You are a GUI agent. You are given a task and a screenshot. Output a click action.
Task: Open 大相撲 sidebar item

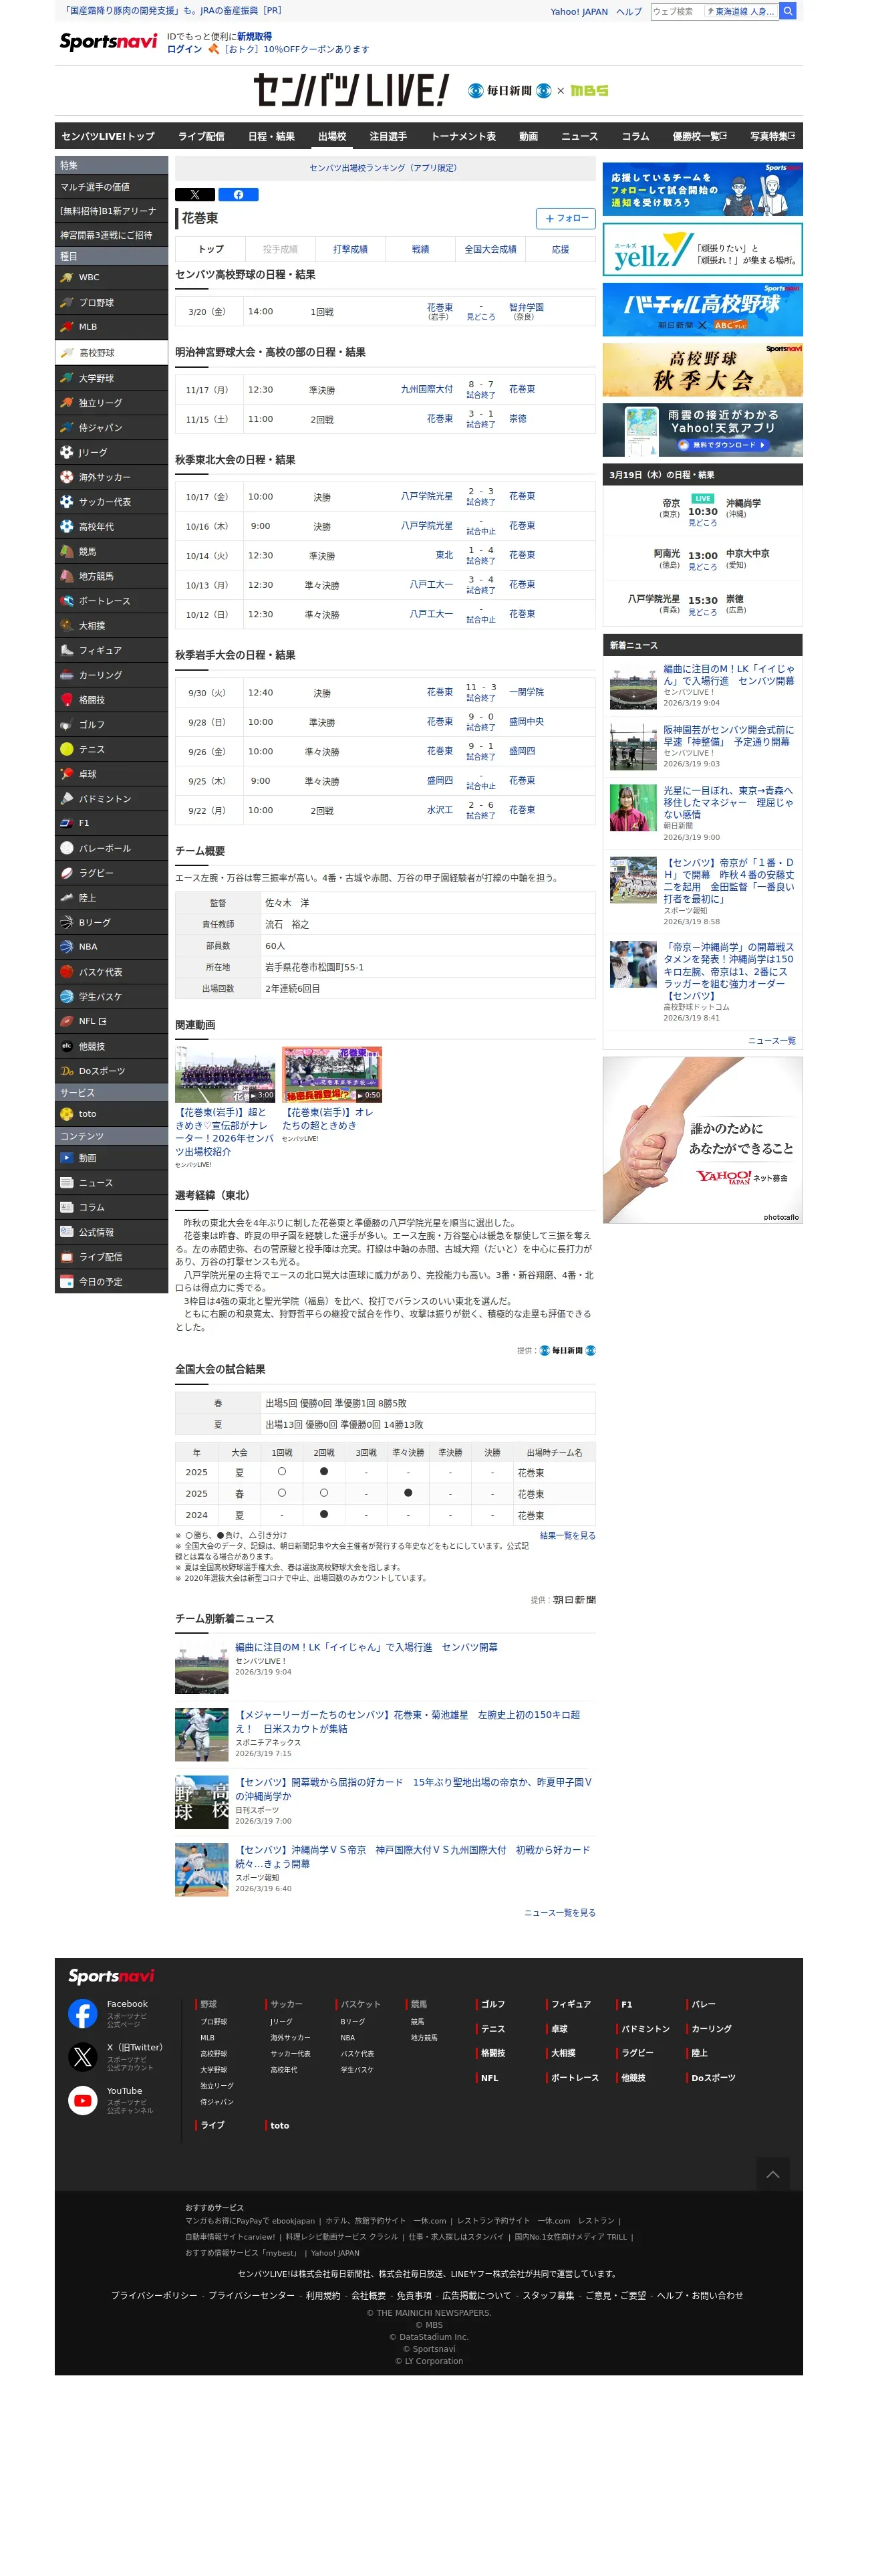coord(111,625)
